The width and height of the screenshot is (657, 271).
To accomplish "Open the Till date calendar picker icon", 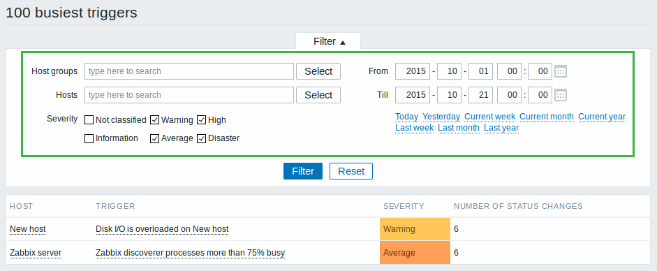I will pyautogui.click(x=561, y=95).
